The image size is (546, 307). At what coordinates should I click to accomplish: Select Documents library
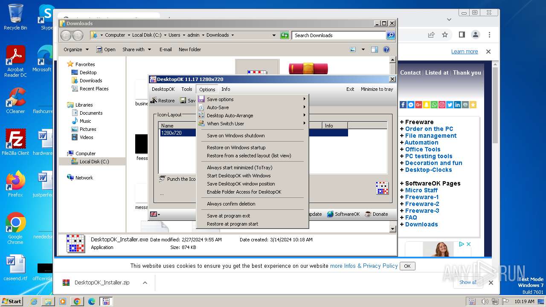click(x=91, y=113)
